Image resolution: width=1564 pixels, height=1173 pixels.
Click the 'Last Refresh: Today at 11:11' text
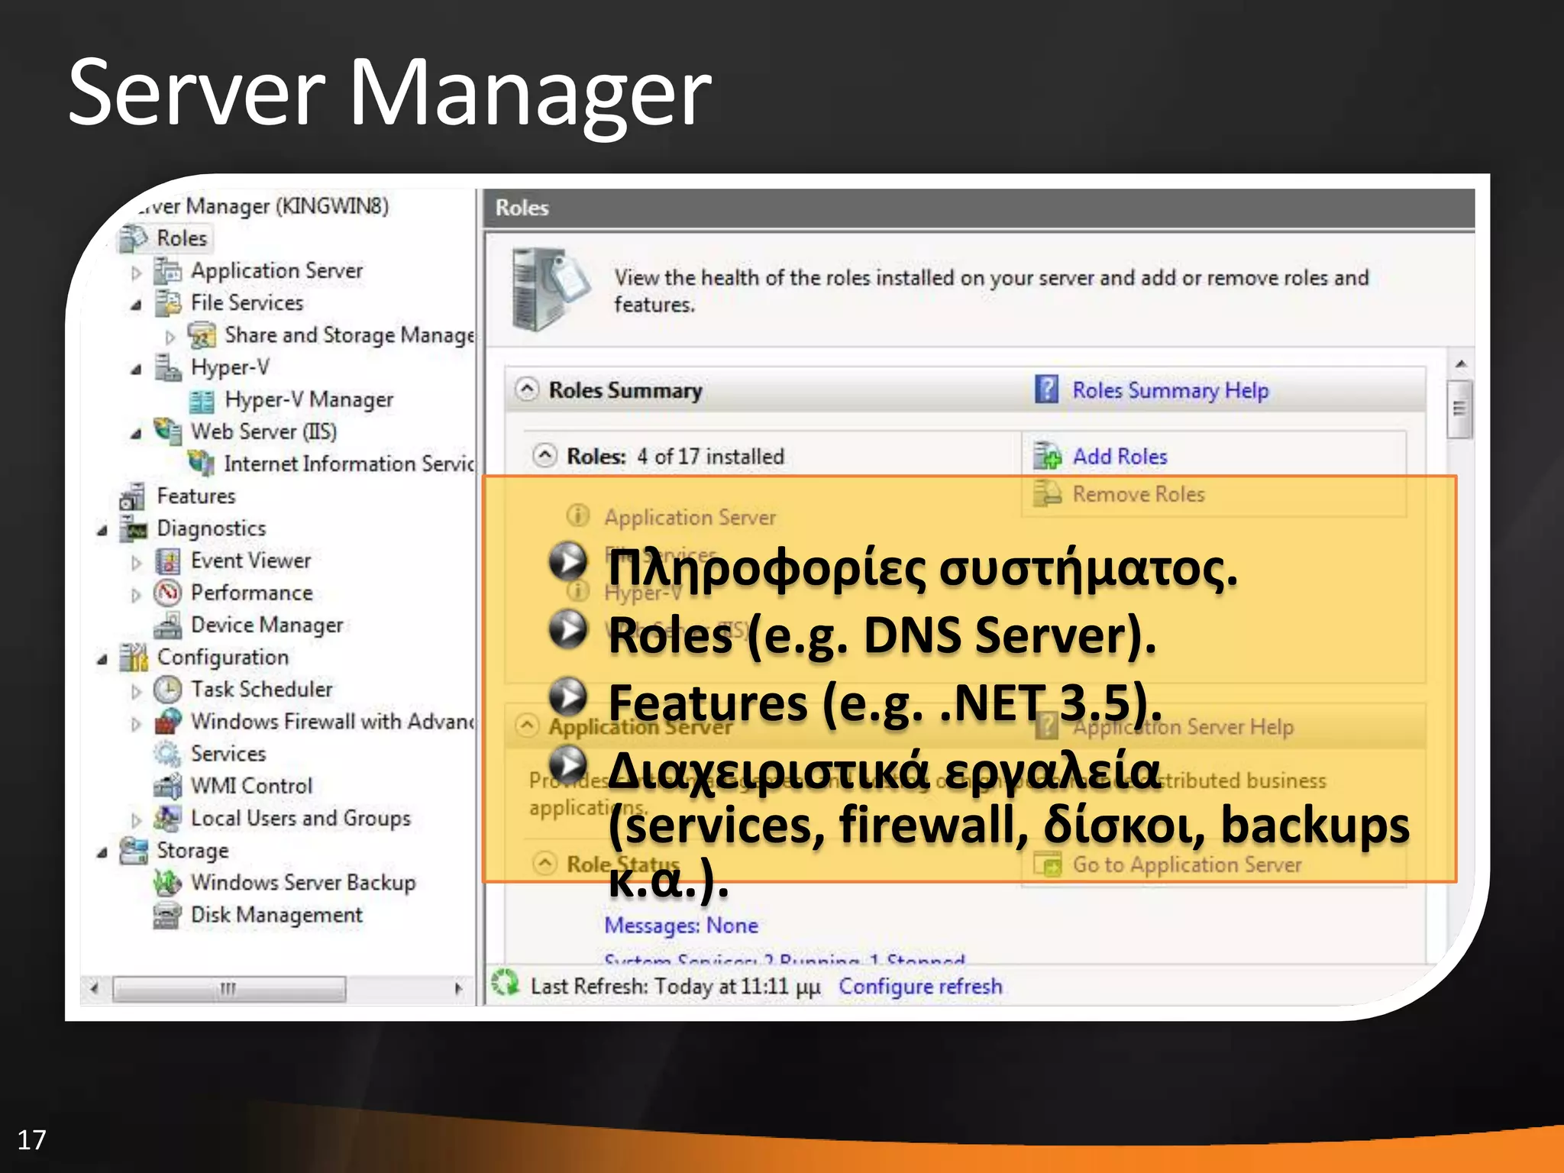675,986
